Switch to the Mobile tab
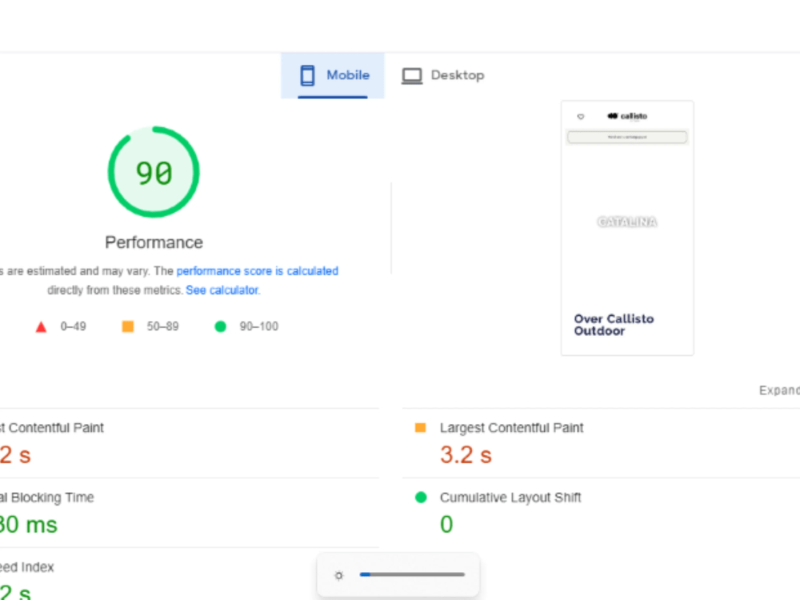Viewport: 800px width, 600px height. pos(333,75)
